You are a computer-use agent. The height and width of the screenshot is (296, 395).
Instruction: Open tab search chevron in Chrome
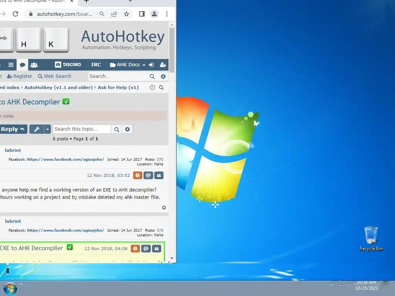(130, 1)
